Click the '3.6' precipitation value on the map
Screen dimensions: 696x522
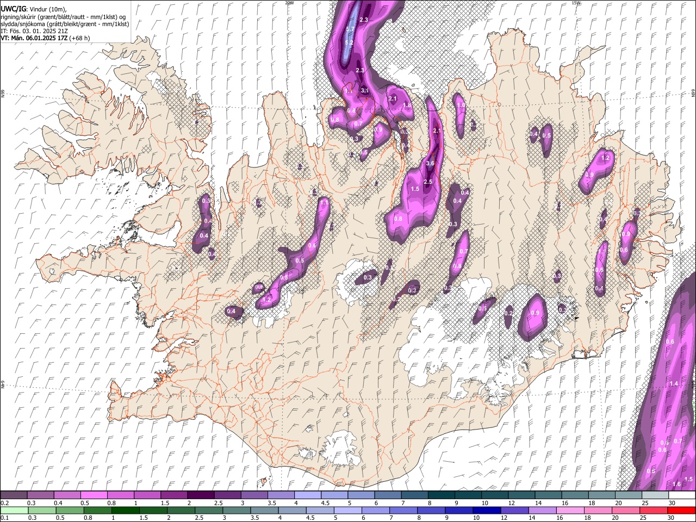coord(430,163)
